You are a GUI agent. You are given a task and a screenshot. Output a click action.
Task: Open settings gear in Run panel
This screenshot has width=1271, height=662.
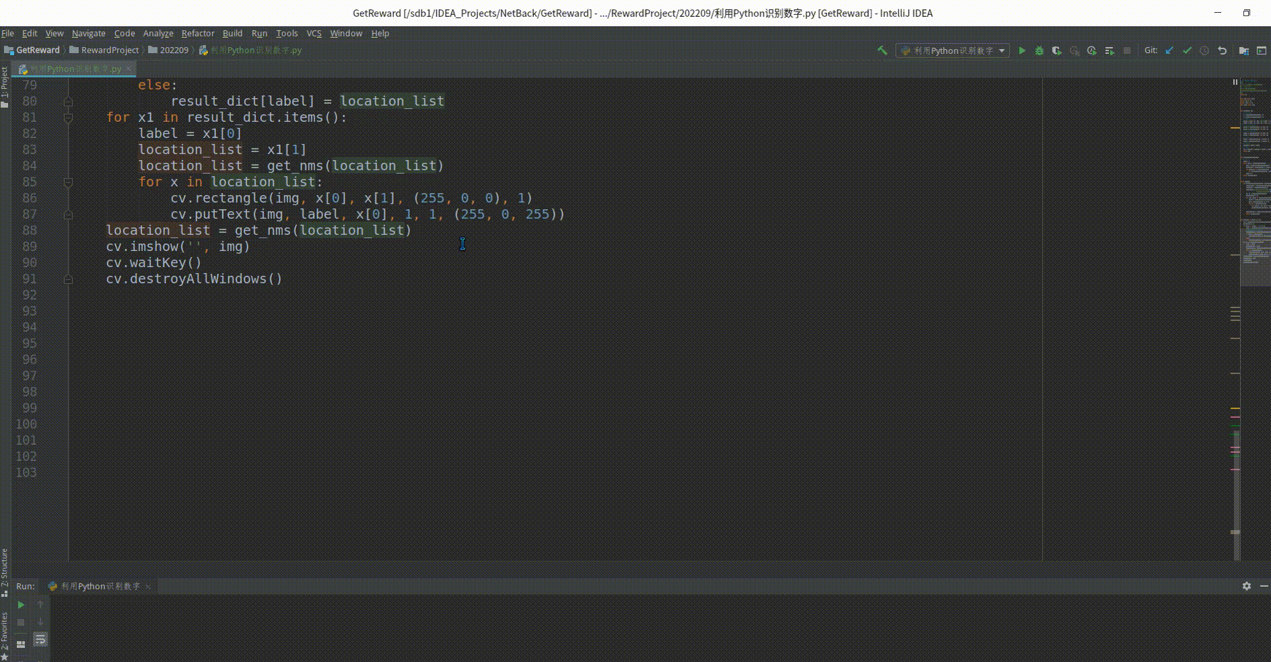1246,586
